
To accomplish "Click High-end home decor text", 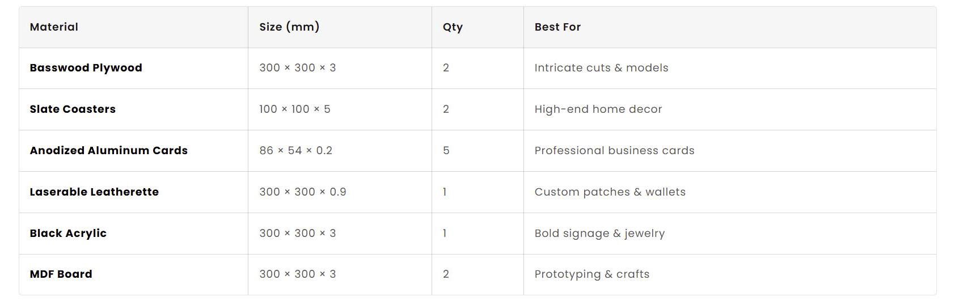I will (x=598, y=109).
